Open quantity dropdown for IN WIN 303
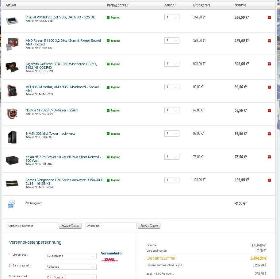Screen dimensions: 280x279 (x=172, y=134)
